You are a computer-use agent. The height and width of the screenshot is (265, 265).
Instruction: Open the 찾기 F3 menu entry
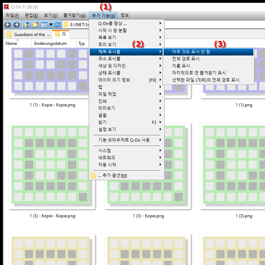[x=126, y=122]
